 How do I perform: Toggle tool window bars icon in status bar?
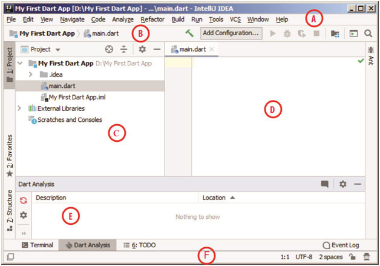[10, 257]
